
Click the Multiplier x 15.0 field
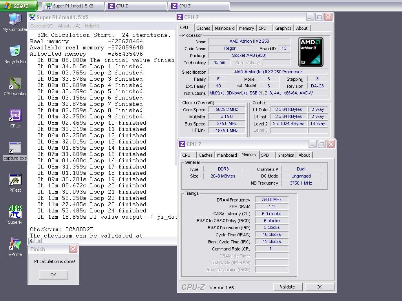(227, 116)
